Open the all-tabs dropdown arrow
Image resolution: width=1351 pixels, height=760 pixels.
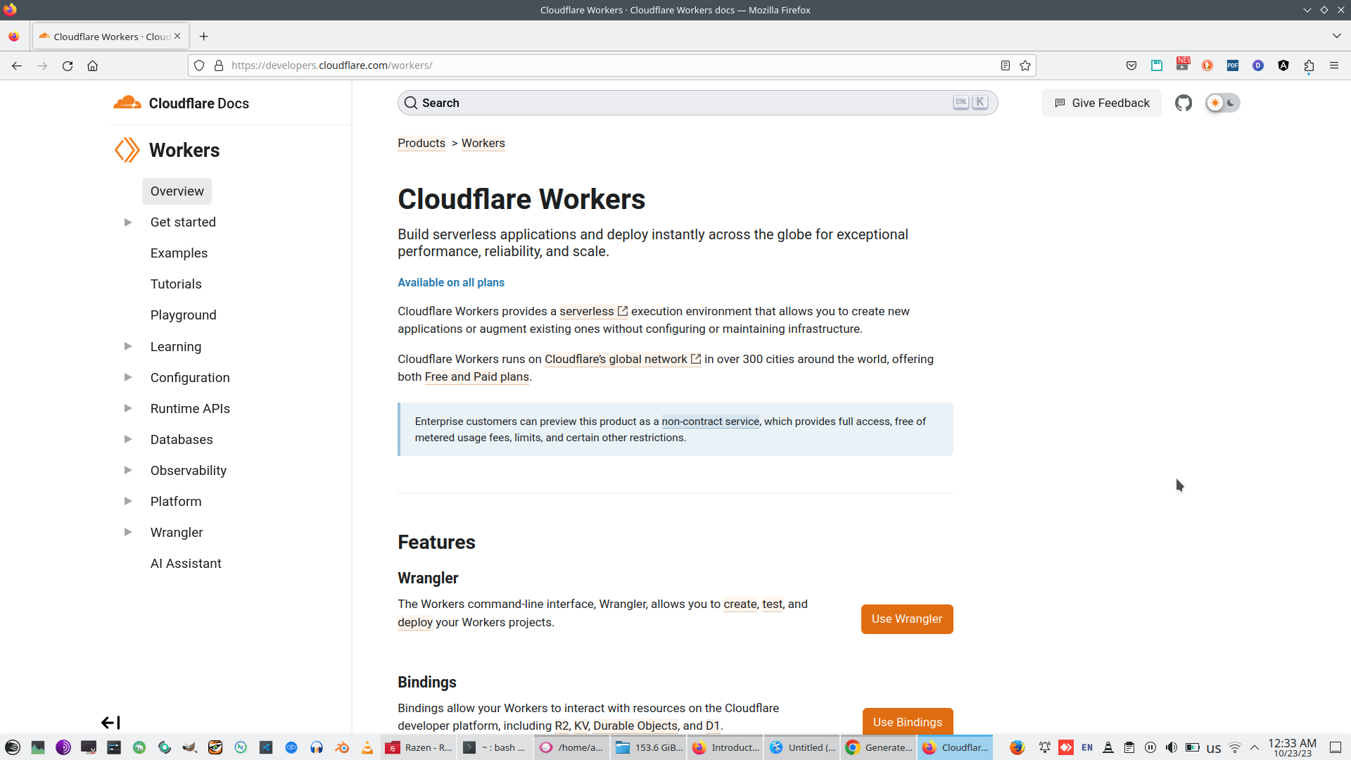1336,36
